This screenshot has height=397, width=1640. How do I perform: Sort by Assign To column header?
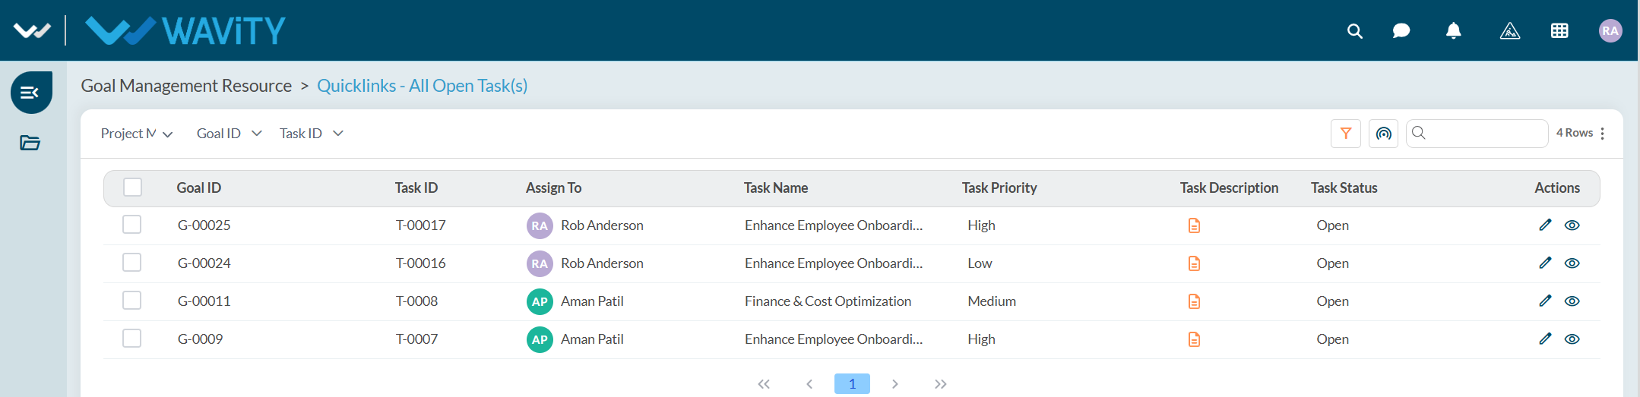click(553, 187)
